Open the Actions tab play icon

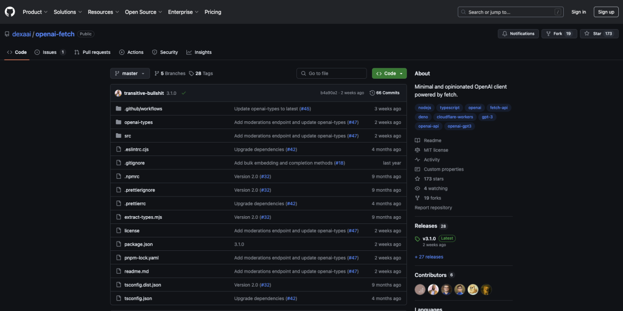tap(120, 52)
